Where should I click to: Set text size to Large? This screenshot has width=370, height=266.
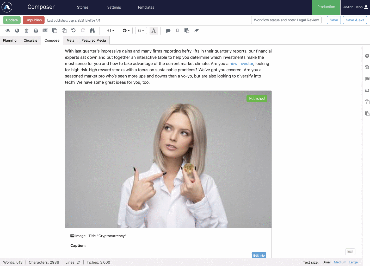coord(353,262)
